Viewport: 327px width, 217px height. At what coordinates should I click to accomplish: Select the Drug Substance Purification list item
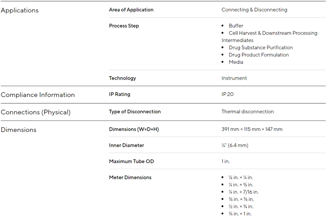pos(260,47)
